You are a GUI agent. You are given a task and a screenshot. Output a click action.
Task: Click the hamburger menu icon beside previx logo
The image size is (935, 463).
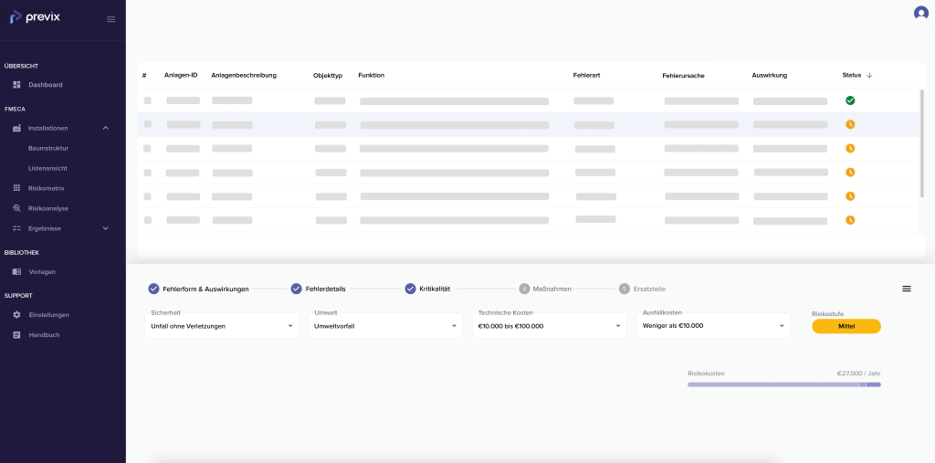110,19
